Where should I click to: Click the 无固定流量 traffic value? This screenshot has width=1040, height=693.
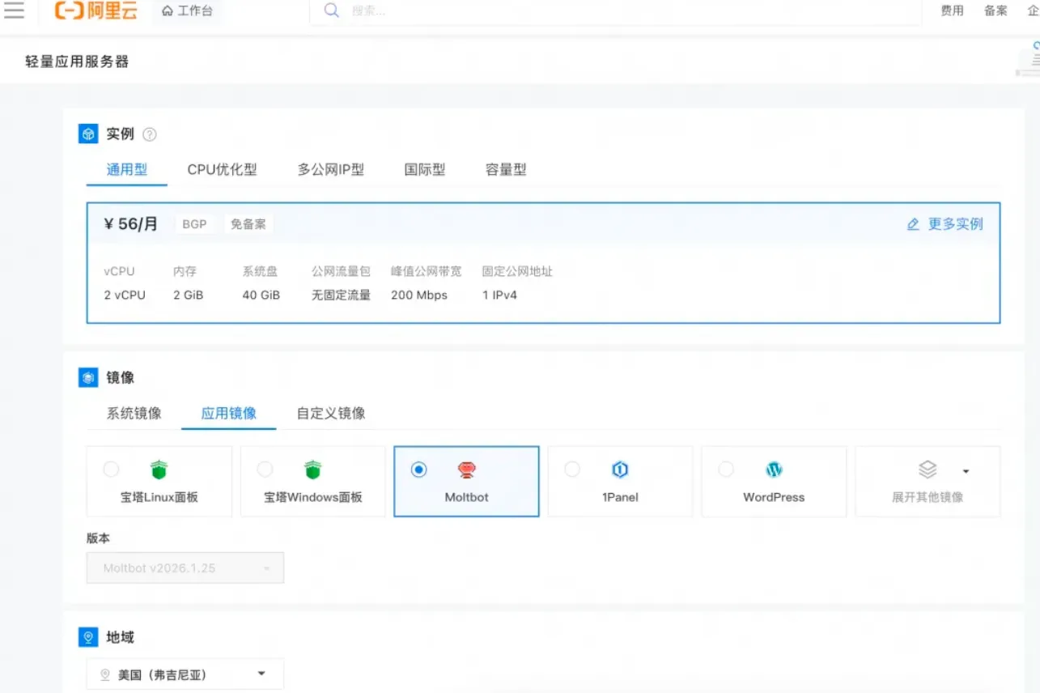coord(341,295)
